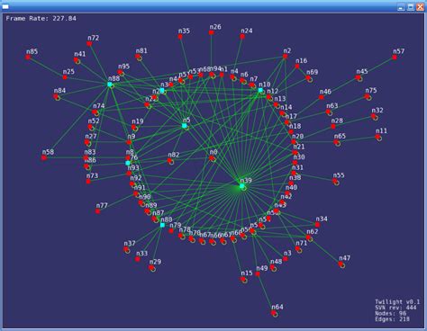Pick the cyan node labeled n76
The width and height of the screenshot is (427, 331).
point(128,163)
